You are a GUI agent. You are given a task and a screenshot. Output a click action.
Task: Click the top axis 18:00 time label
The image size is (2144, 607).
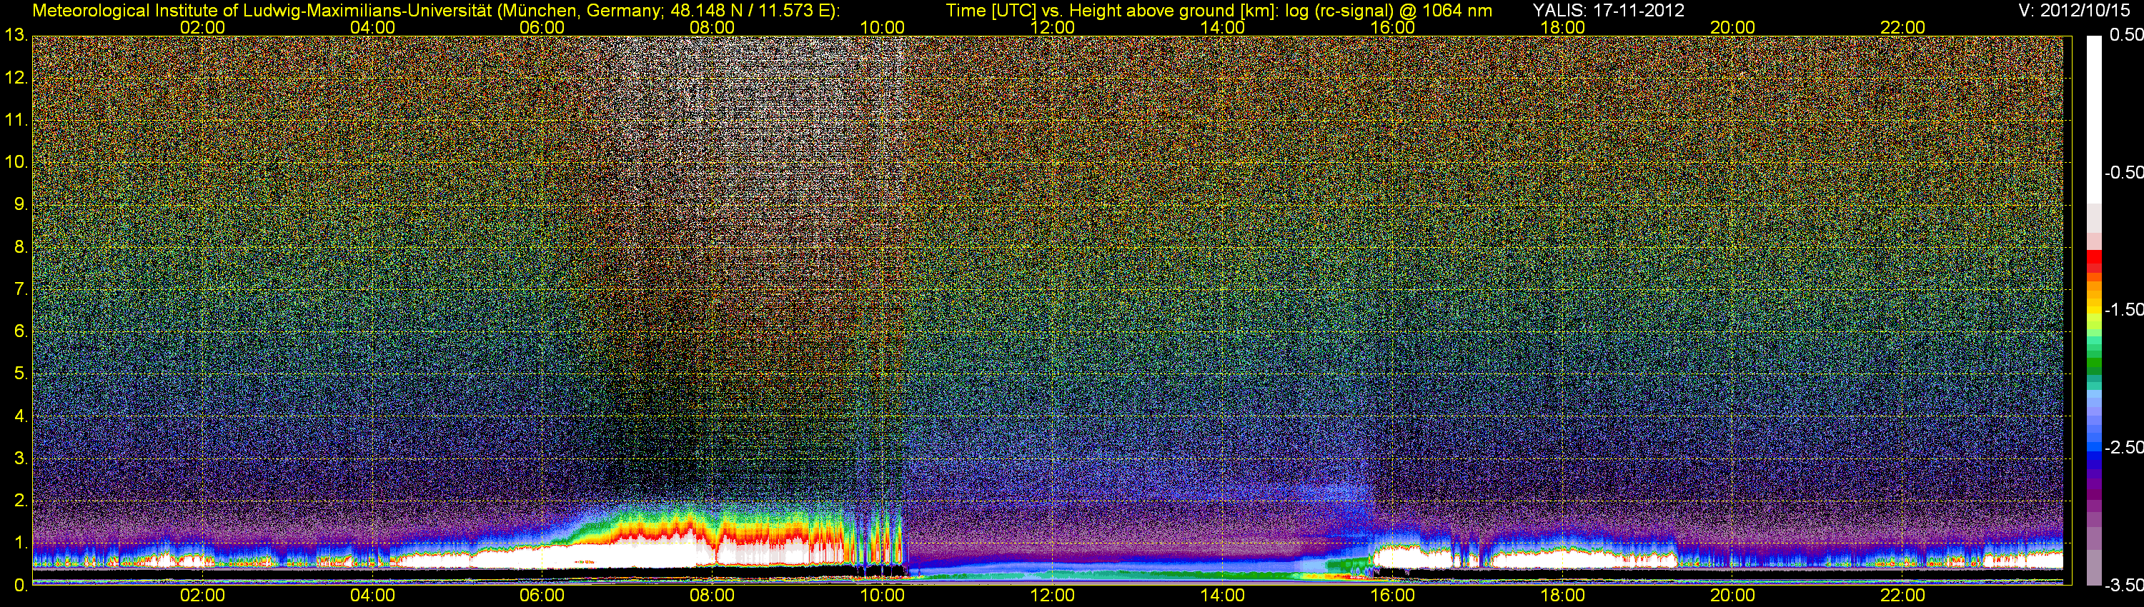point(1562,27)
